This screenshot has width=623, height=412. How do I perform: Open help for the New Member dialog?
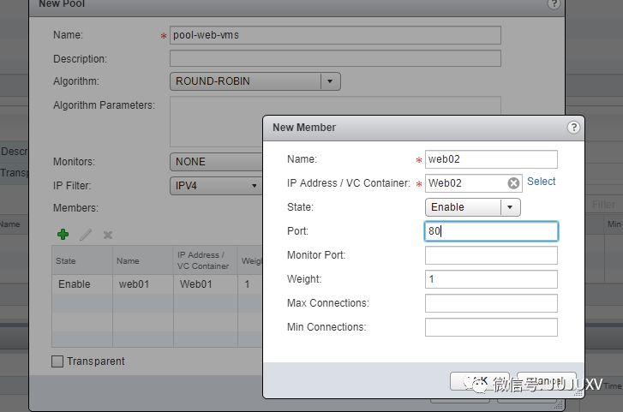click(x=573, y=127)
